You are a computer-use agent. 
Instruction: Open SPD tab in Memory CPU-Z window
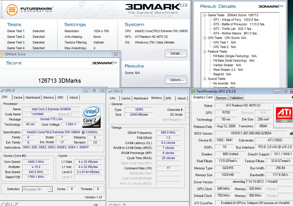point(168,98)
